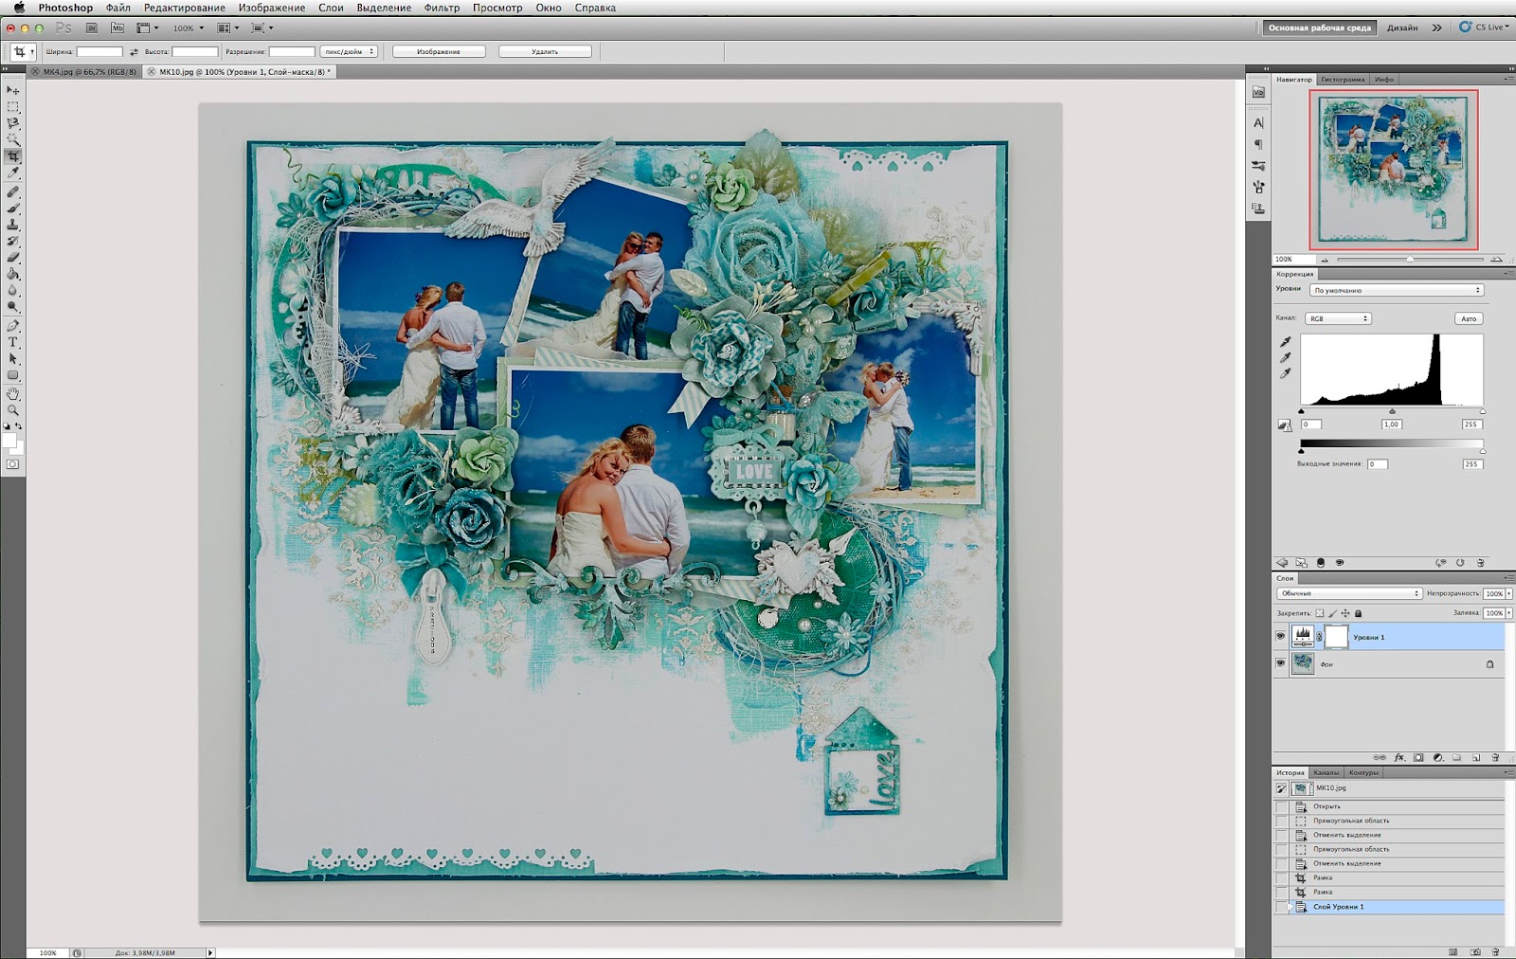This screenshot has height=959, width=1516.
Task: Open the Слои menu
Action: point(331,8)
